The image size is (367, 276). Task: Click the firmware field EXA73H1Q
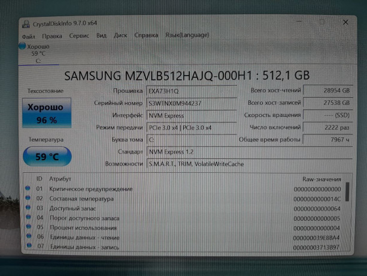pos(192,91)
